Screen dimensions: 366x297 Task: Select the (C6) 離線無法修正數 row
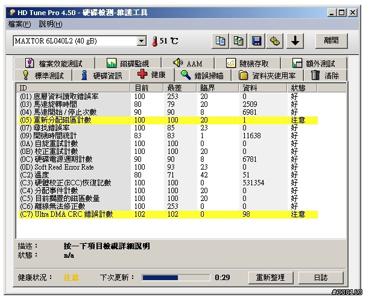pos(168,206)
